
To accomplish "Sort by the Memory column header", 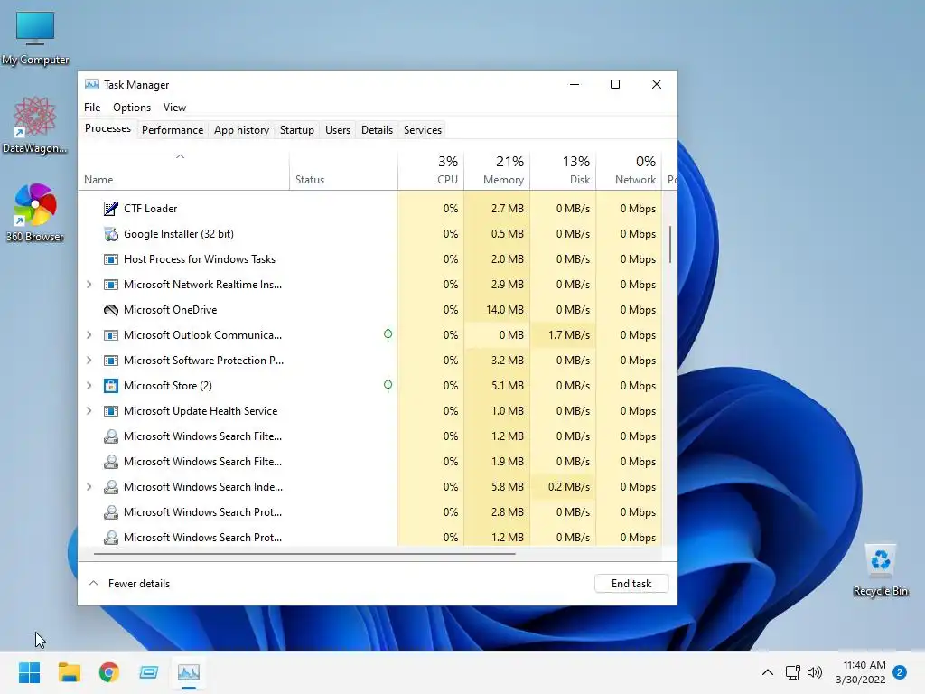I will [x=498, y=170].
